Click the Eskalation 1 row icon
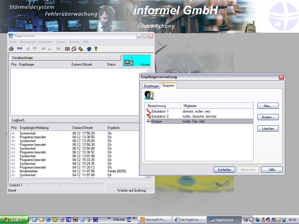Image resolution: width=299 pixels, height=224 pixels. [x=149, y=111]
